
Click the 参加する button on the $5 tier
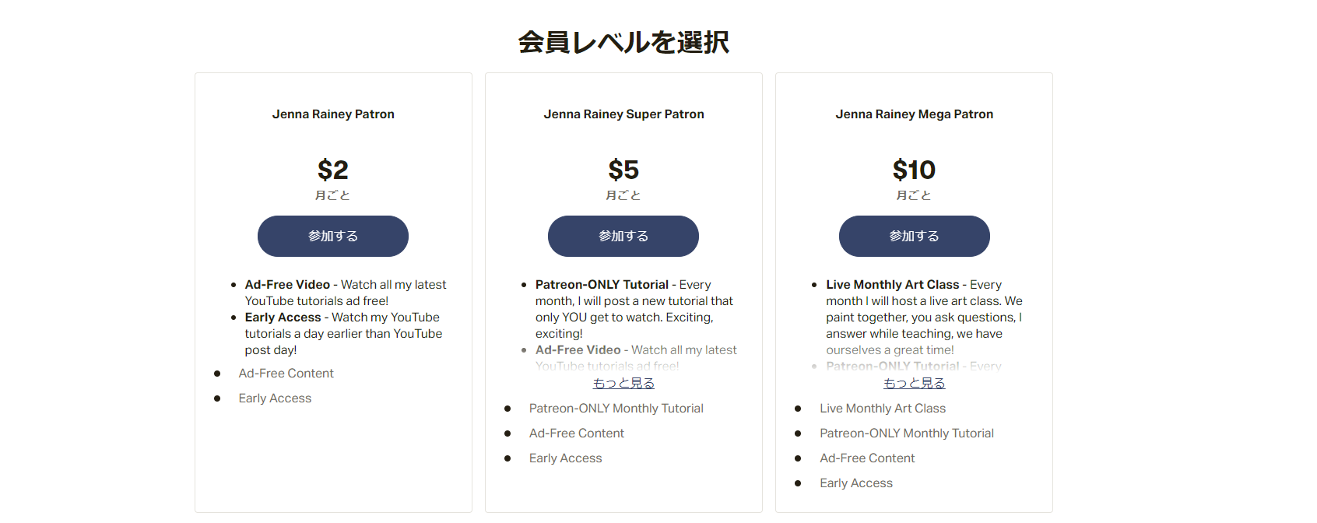click(623, 236)
